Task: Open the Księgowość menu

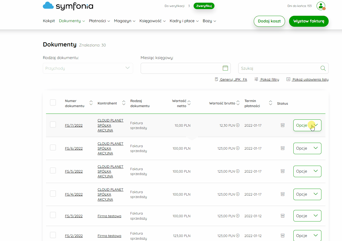Action: tap(152, 21)
